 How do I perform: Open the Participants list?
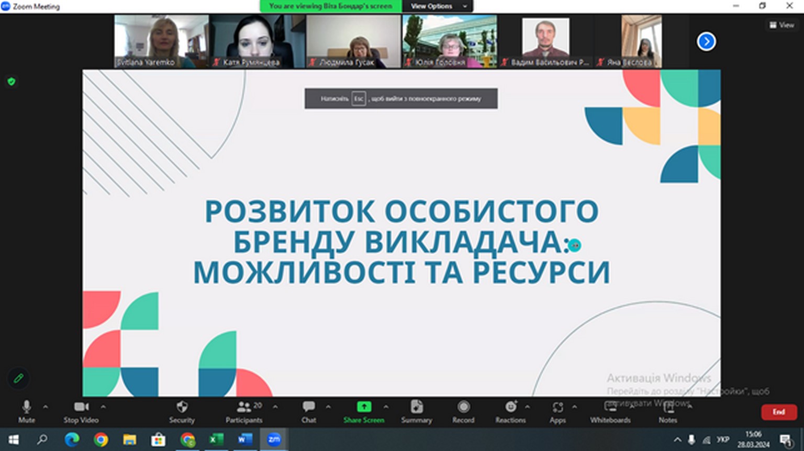pos(244,411)
